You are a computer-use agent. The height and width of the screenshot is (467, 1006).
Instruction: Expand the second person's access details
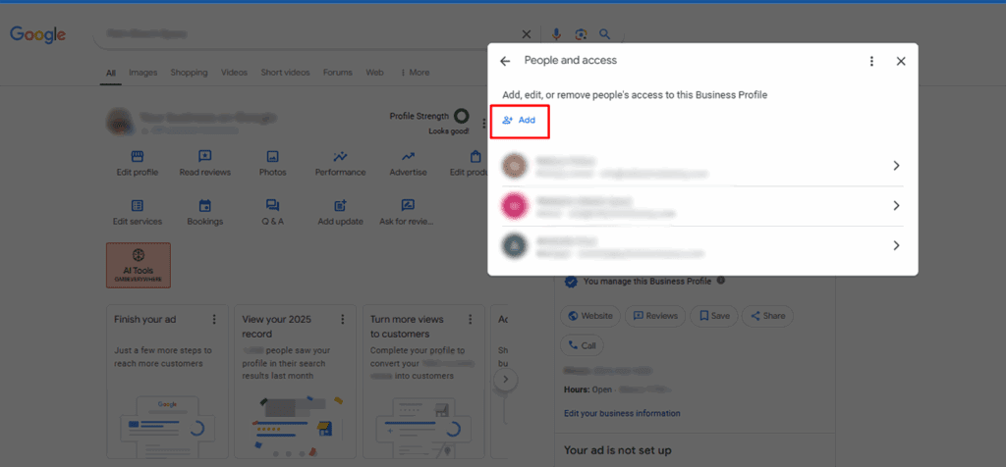point(896,206)
